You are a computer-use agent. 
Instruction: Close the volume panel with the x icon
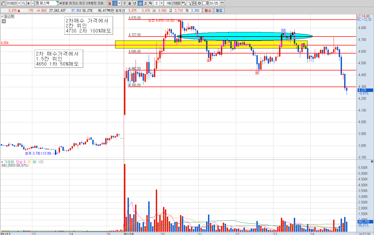coord(372,161)
